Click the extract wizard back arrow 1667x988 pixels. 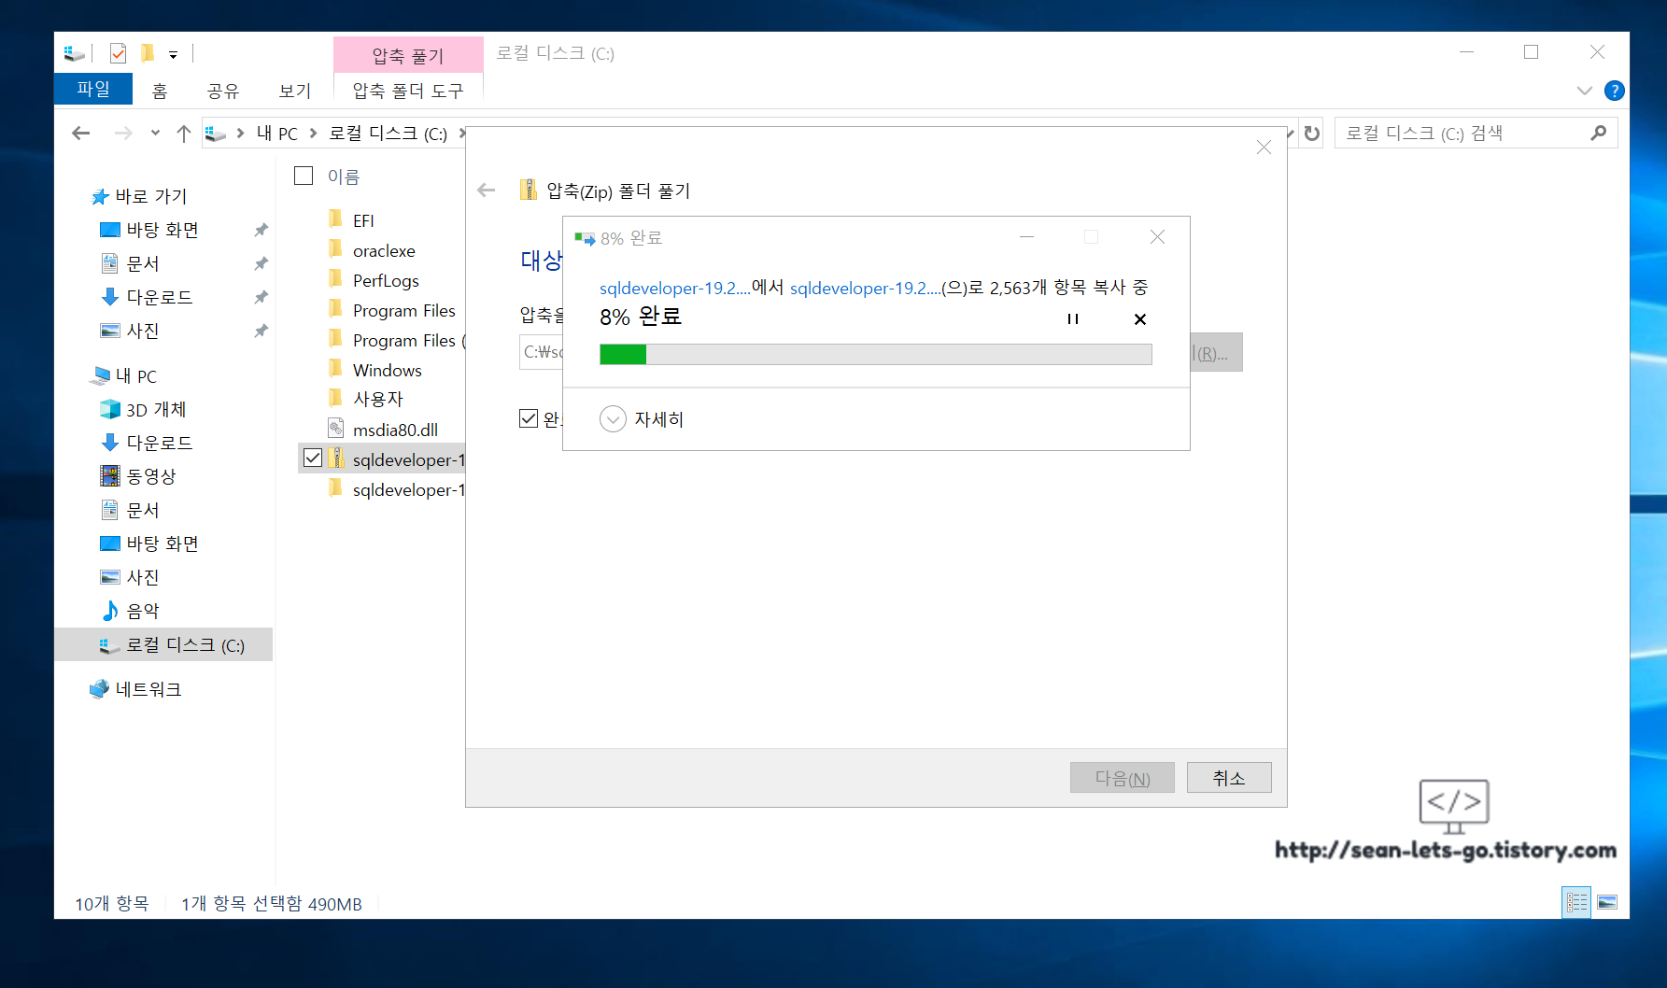tap(486, 191)
